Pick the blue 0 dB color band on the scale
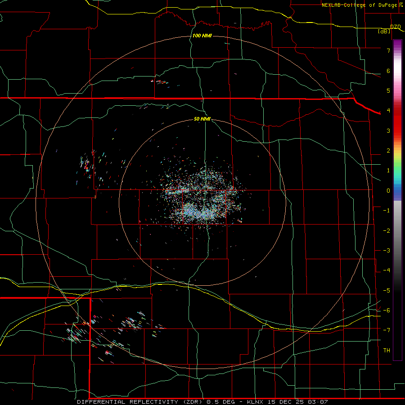405x405 pixels. pos(397,192)
